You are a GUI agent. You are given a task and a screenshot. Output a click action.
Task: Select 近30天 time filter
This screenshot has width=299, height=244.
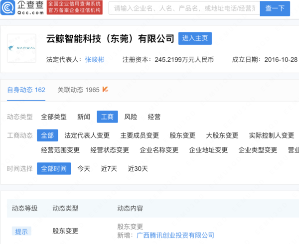(138, 169)
